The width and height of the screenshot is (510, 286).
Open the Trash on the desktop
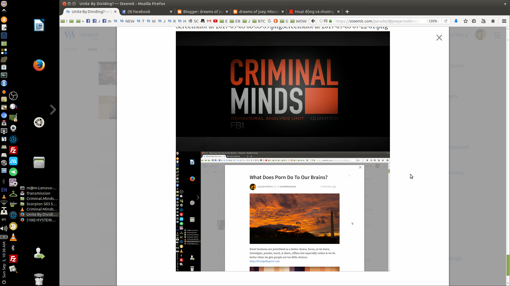39,279
